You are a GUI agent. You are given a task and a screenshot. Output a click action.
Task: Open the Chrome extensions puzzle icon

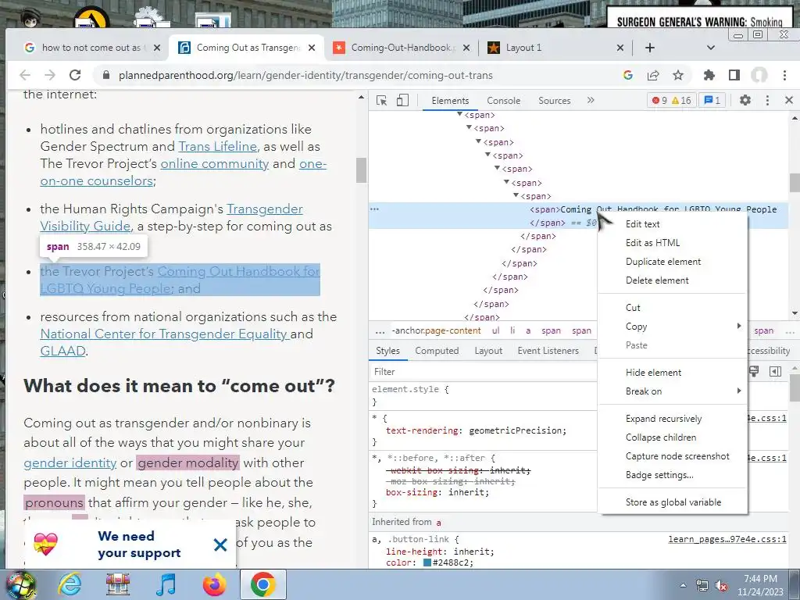(x=709, y=75)
